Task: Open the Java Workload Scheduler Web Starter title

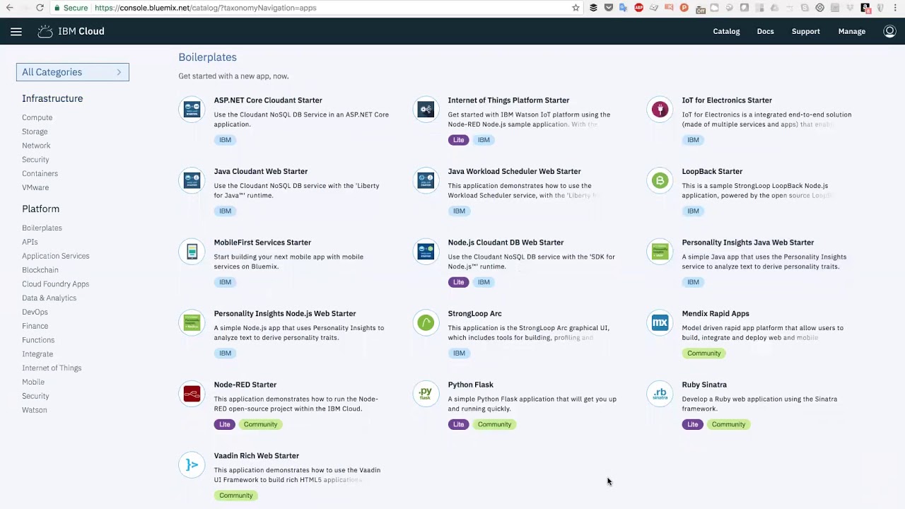Action: coord(514,171)
